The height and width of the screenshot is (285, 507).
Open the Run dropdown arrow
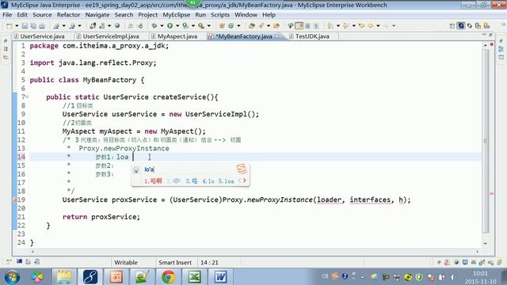click(177, 26)
